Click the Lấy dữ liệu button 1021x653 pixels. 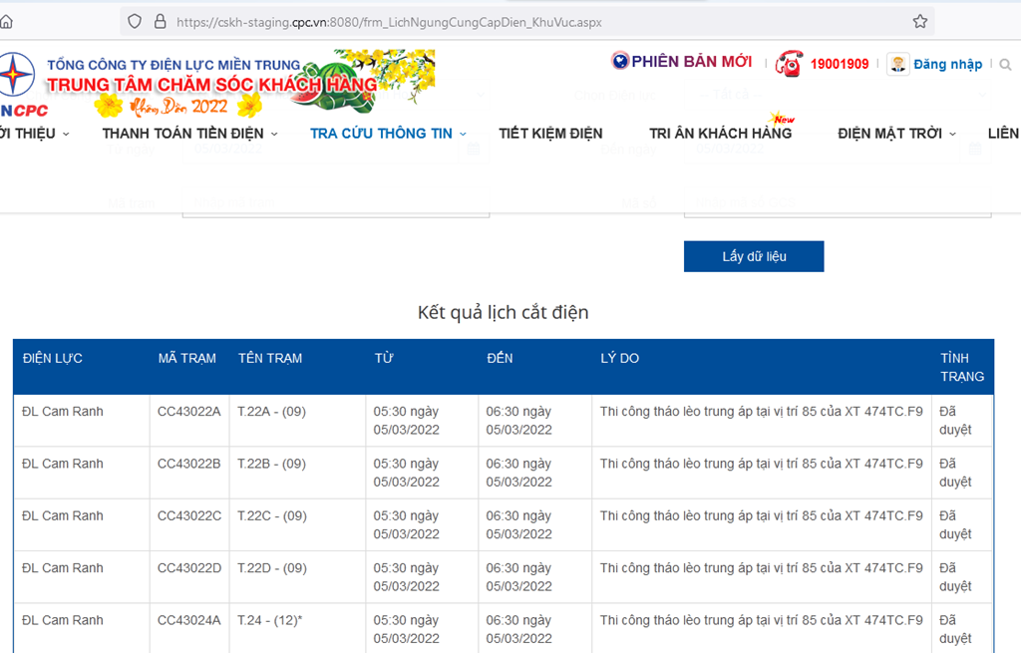754,256
